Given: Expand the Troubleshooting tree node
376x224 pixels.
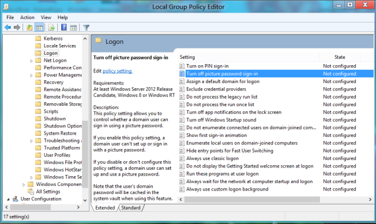Looking at the screenshot, I should pos(31,141).
